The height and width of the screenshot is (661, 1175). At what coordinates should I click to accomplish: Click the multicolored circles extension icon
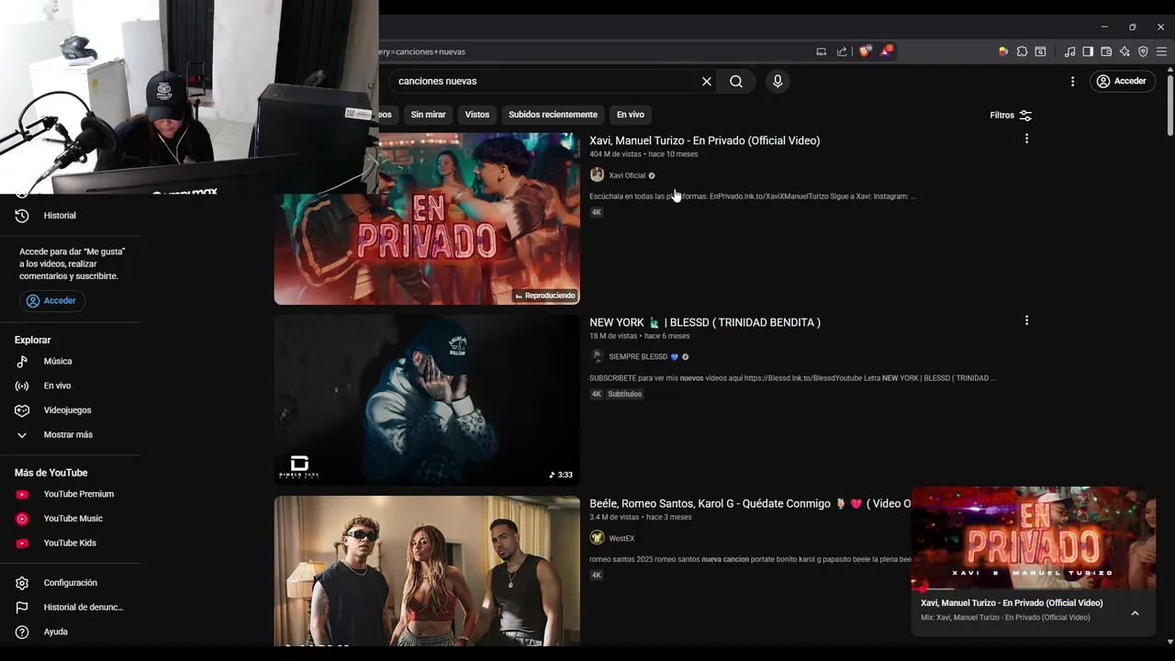click(x=1003, y=51)
